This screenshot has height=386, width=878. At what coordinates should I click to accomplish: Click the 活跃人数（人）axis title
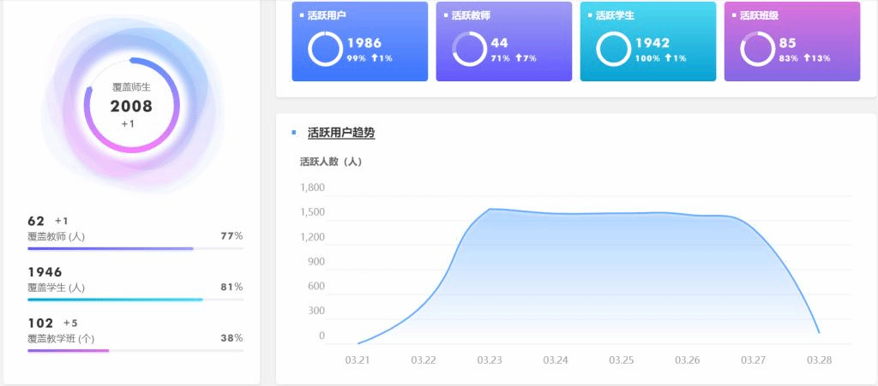click(333, 161)
